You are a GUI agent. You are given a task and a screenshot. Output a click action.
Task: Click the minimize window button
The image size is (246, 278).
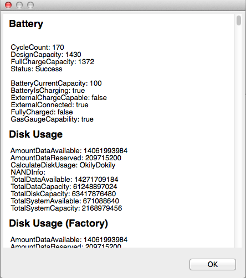tap(19, 5)
